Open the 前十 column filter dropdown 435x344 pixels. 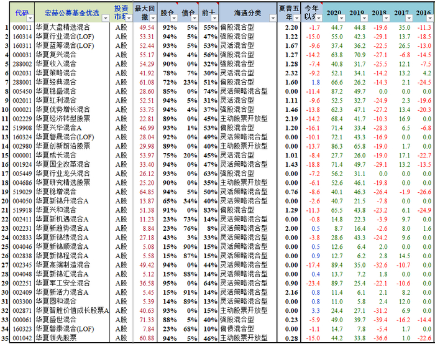click(x=214, y=18)
